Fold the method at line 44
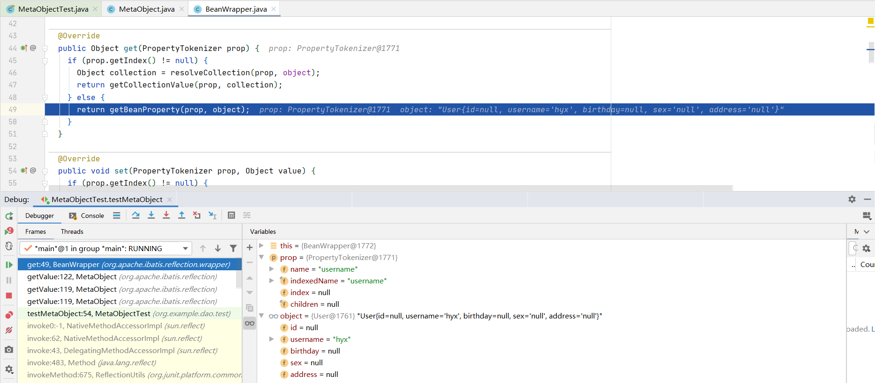 click(x=45, y=48)
